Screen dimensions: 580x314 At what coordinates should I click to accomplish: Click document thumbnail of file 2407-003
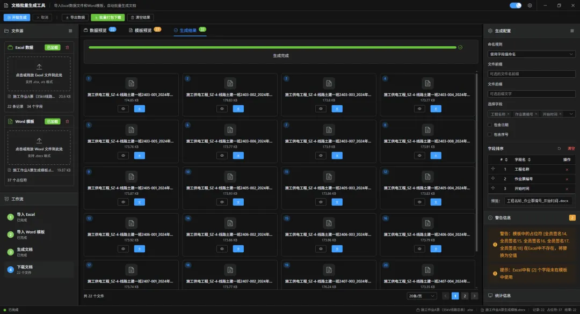(x=329, y=270)
